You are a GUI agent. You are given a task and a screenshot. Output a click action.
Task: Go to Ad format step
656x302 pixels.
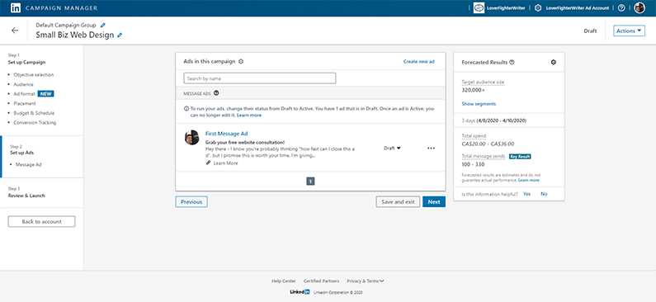click(24, 94)
